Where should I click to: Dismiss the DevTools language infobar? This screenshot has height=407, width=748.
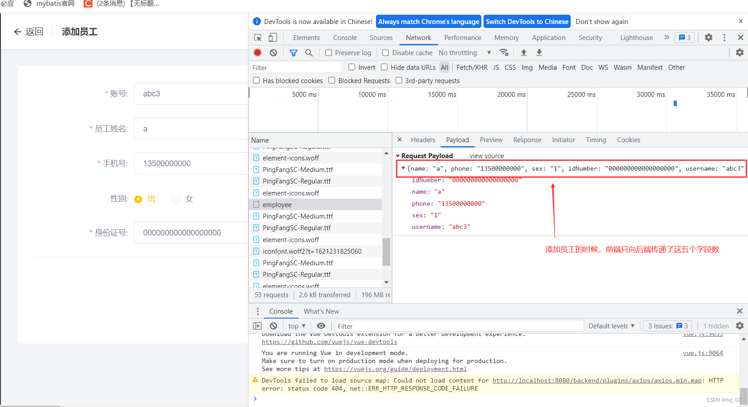point(740,21)
